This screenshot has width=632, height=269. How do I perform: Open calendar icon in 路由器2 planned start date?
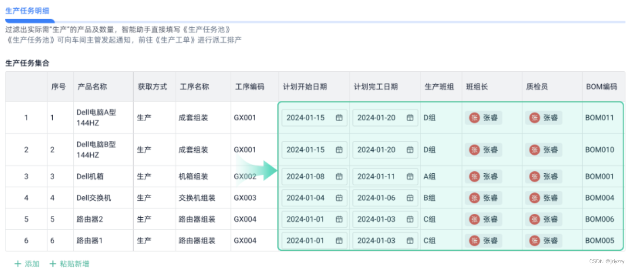coord(339,219)
